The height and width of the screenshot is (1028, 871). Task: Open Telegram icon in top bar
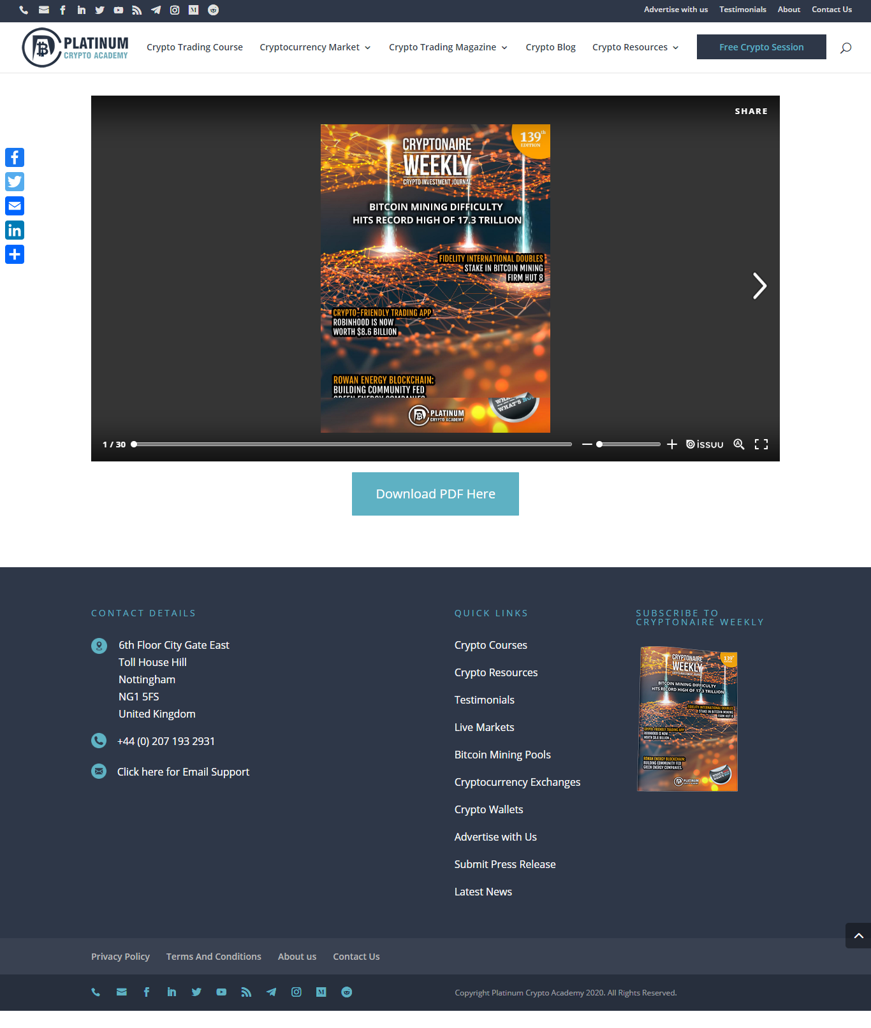pos(156,10)
